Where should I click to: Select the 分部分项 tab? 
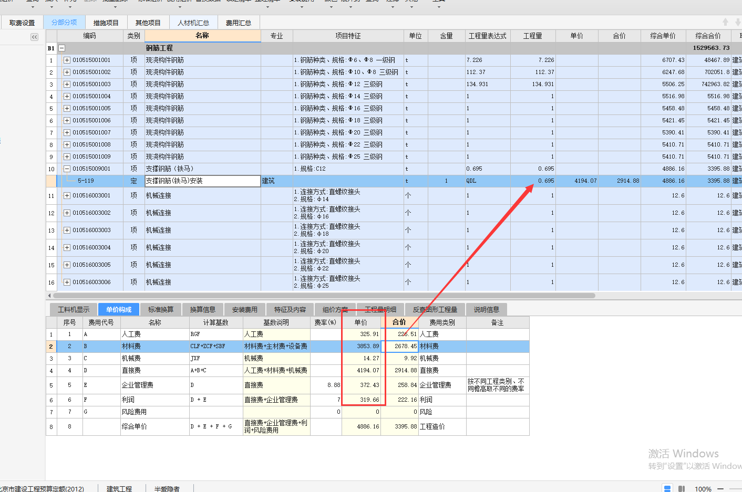point(64,23)
